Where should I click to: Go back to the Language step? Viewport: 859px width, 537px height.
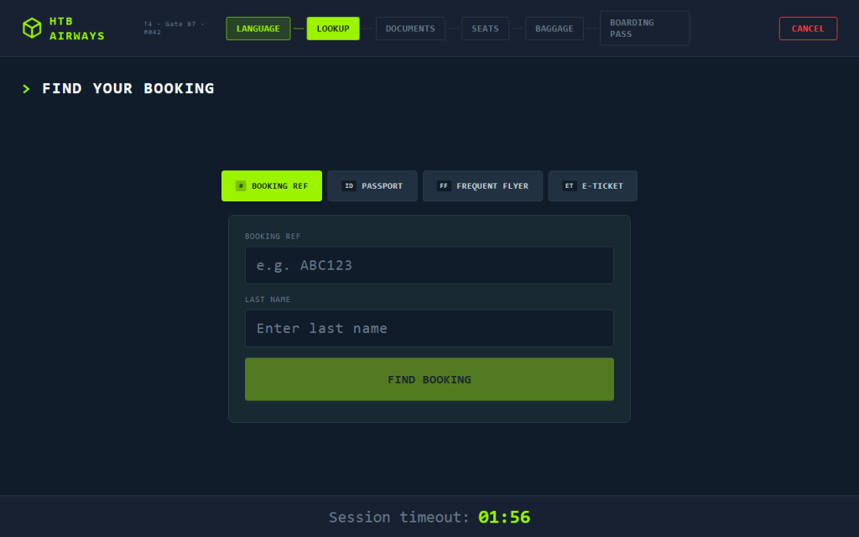coord(258,29)
